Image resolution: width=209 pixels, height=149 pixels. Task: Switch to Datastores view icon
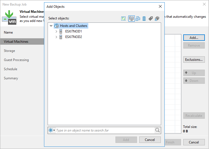pyautogui.click(x=144, y=19)
